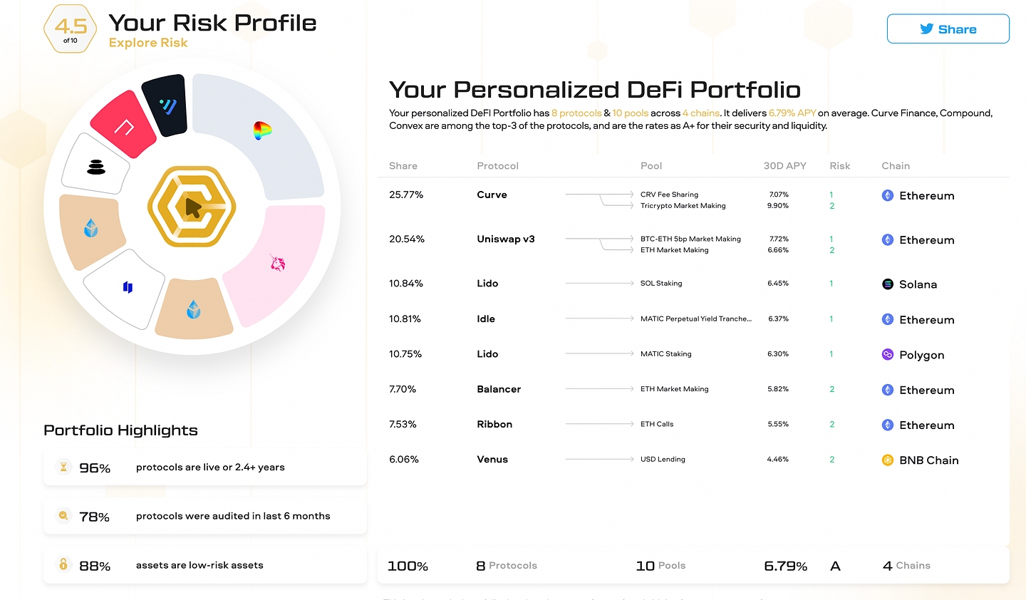Click the BNB Chain icon
Image resolution: width=1026 pixels, height=600 pixels.
(x=888, y=460)
